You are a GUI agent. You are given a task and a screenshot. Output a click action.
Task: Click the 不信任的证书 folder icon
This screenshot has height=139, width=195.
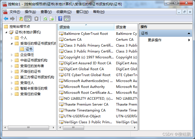[17, 71]
